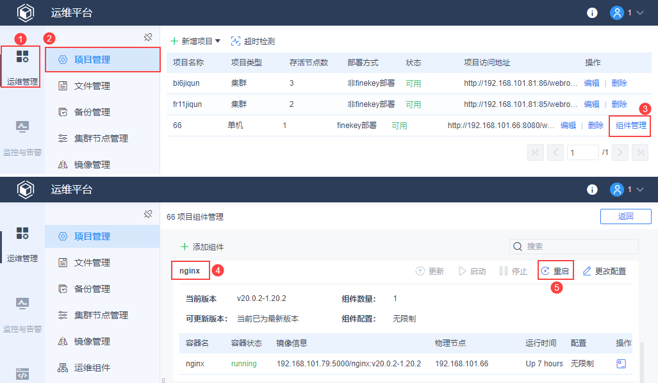Click the 返回 back button

(626, 216)
